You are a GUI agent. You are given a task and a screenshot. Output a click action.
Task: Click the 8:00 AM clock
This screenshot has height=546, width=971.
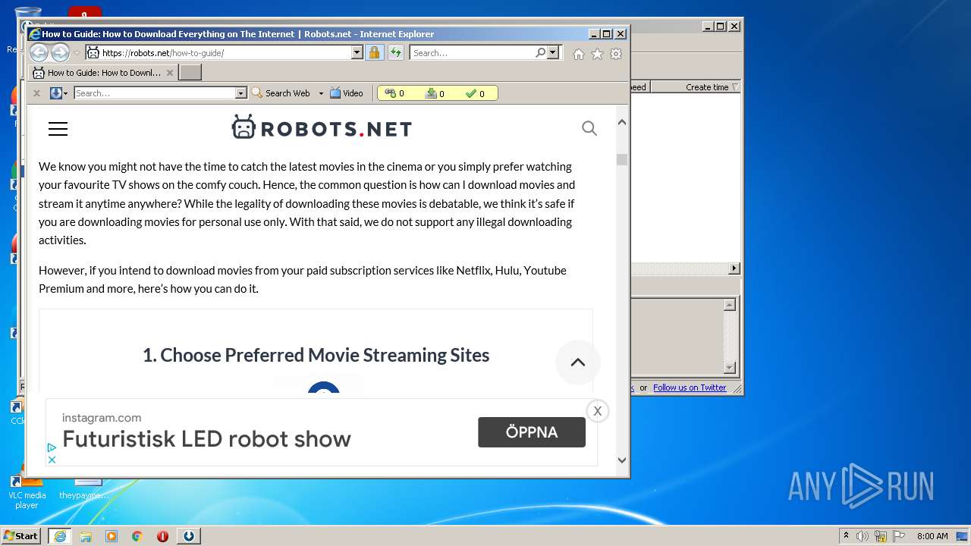932,536
